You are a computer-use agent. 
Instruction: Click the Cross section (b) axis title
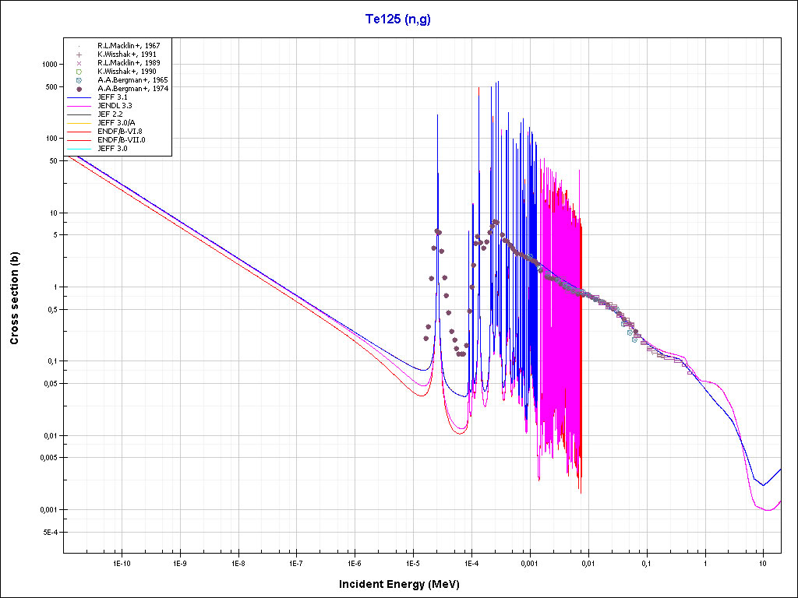click(15, 298)
